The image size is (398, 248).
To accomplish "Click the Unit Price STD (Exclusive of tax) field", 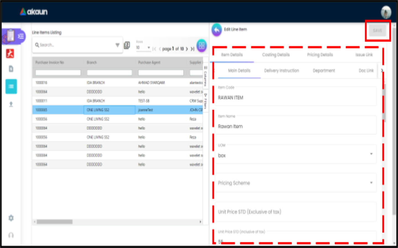I will [x=295, y=212].
